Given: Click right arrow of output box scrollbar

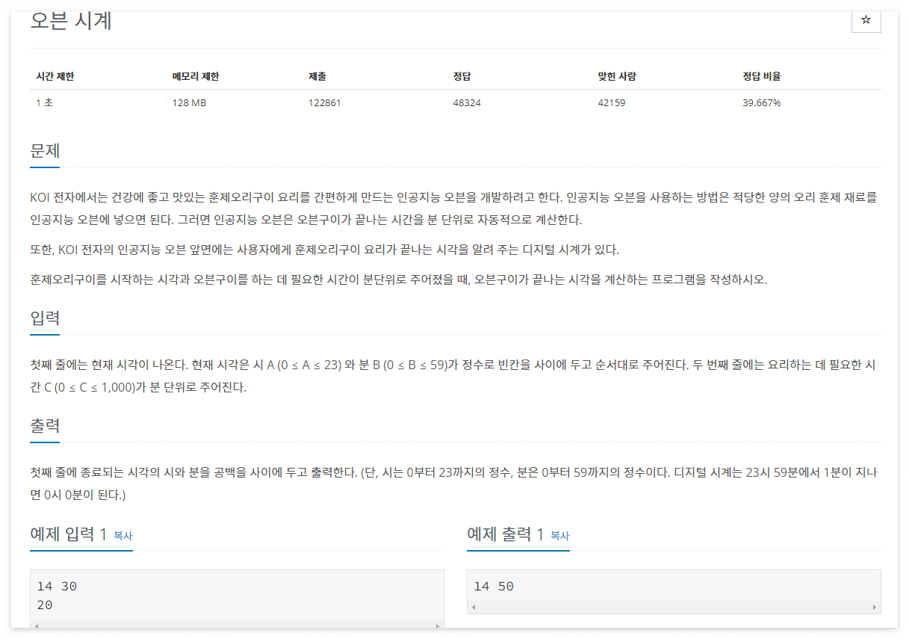Looking at the screenshot, I should [x=875, y=608].
